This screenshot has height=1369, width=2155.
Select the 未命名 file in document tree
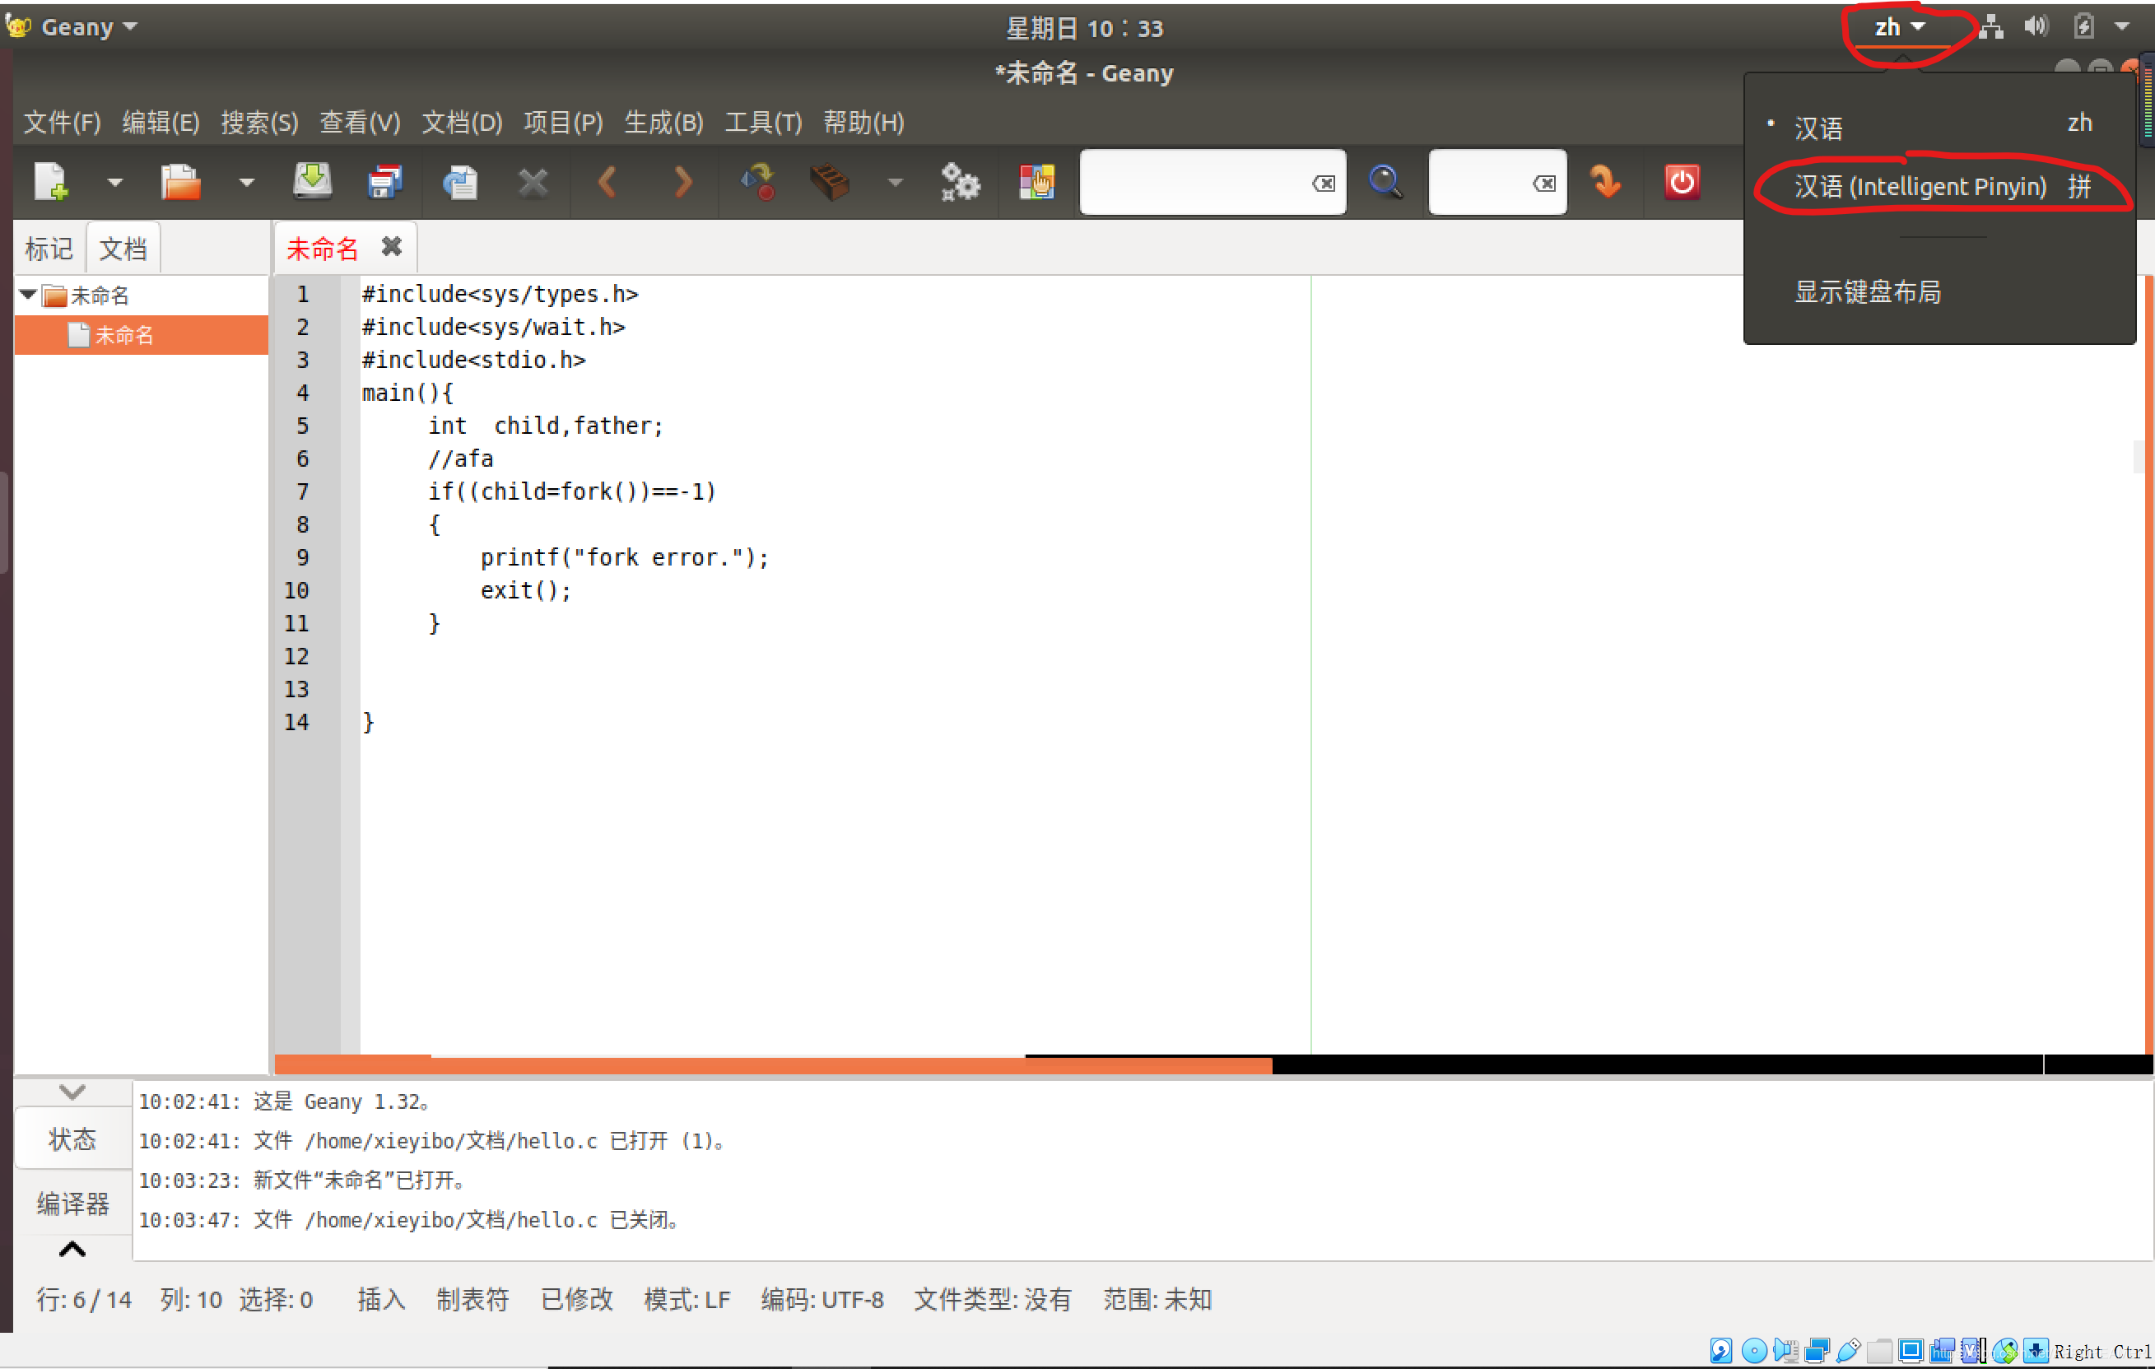[142, 336]
